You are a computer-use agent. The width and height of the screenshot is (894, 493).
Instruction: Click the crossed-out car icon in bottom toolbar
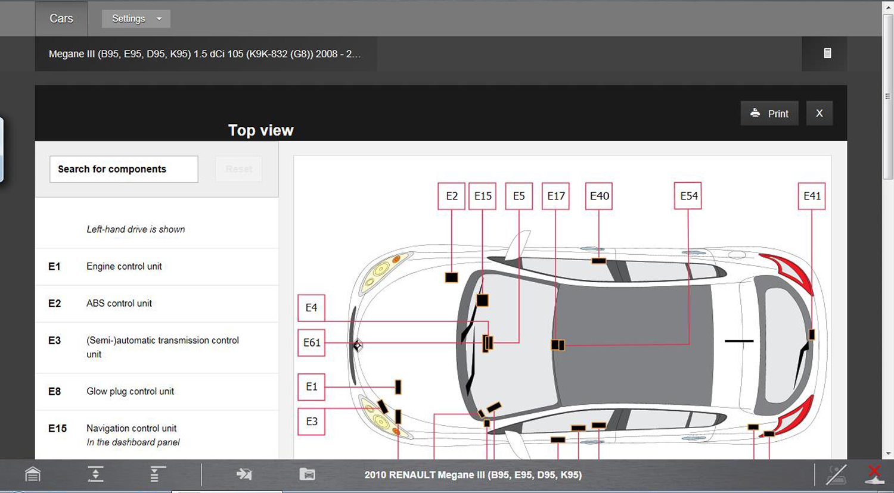tap(836, 475)
